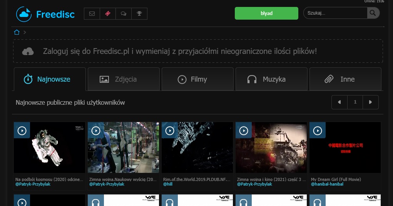Viewport: 393px width, 206px height.
Task: Open Na podbój kosmosu (2020) title link
Action: click(49, 179)
